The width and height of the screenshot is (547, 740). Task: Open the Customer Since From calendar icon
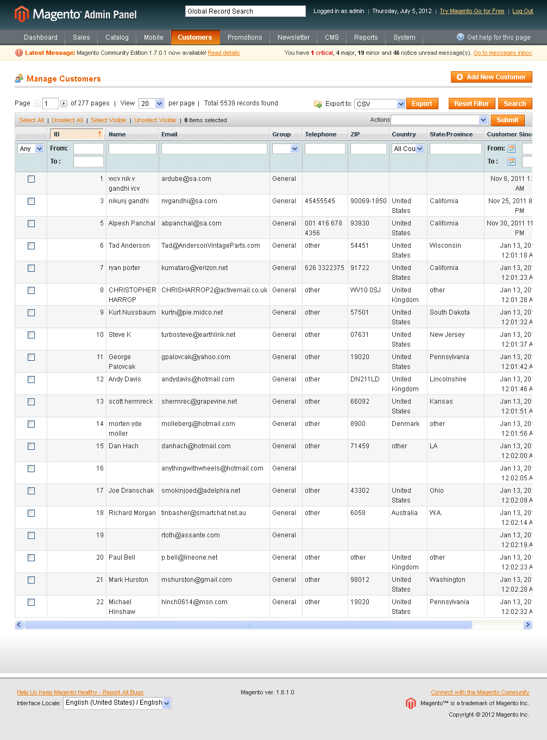tap(511, 148)
